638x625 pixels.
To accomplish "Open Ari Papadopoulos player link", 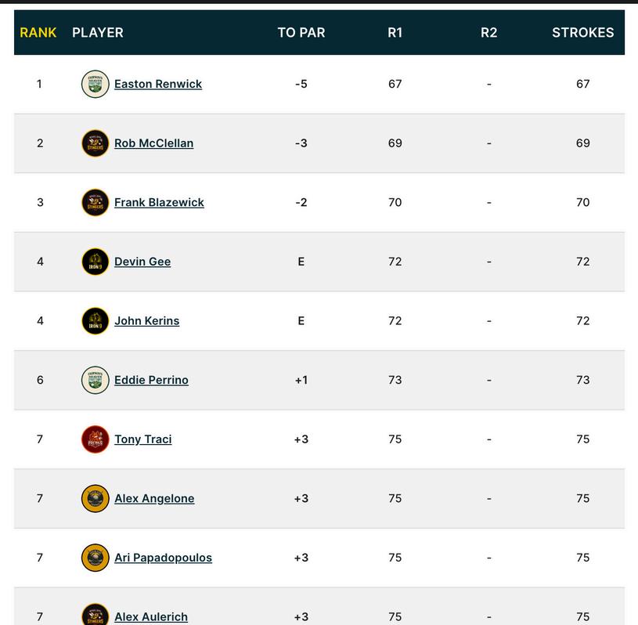I will pos(163,558).
